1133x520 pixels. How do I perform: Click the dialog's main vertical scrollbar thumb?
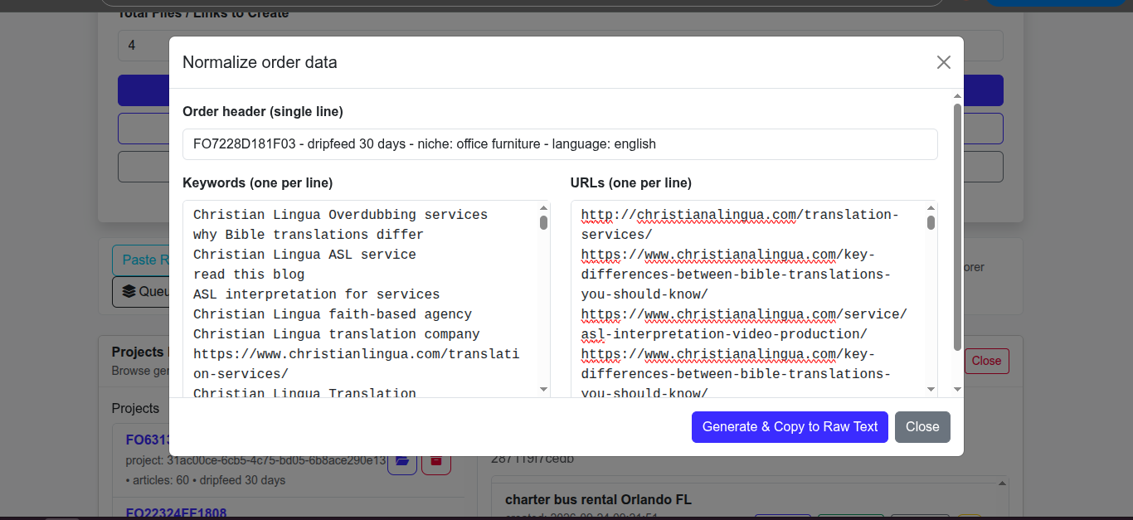pyautogui.click(x=957, y=226)
